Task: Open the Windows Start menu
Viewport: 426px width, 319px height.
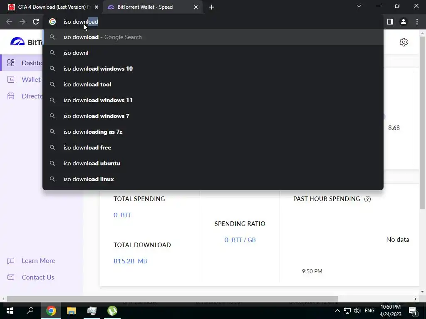Action: click(x=10, y=311)
